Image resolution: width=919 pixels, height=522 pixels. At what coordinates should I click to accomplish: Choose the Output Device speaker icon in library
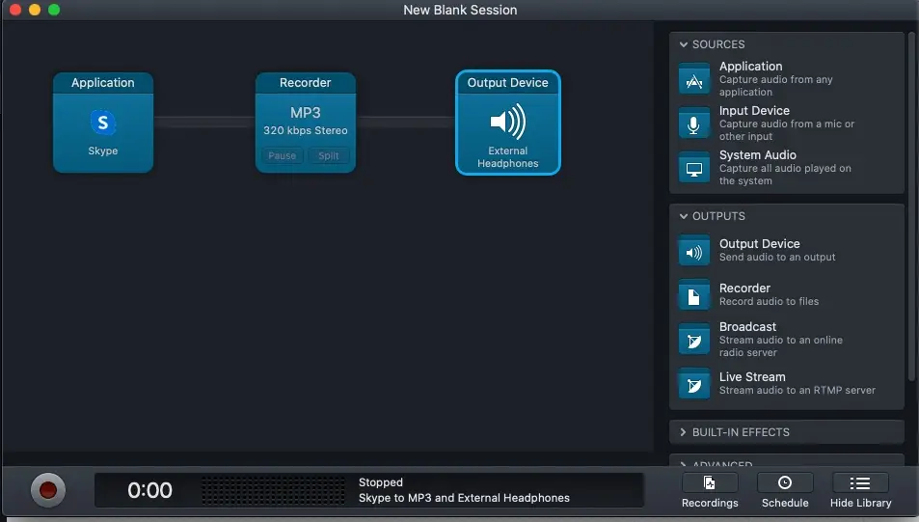694,251
